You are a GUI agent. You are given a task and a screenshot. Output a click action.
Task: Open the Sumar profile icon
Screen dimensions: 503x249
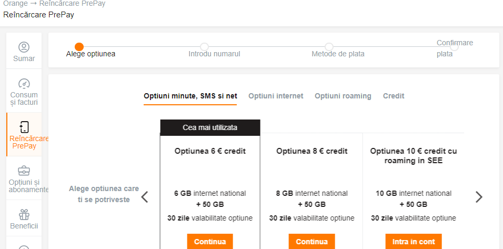pos(24,47)
